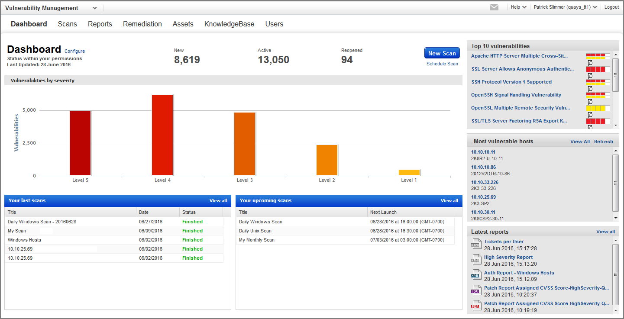Click severity bar of OpenSSL Multiple Remote Security
This screenshot has height=319, width=624.
tap(598, 108)
